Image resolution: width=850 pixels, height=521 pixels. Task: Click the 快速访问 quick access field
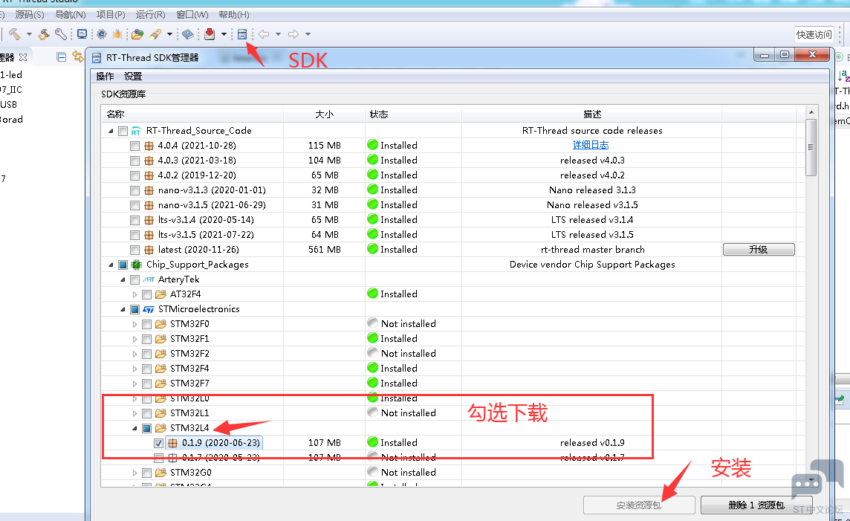(x=814, y=35)
